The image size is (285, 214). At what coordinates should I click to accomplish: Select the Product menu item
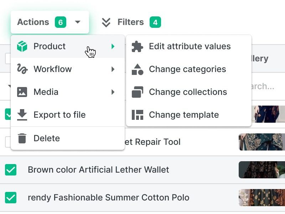pos(68,46)
